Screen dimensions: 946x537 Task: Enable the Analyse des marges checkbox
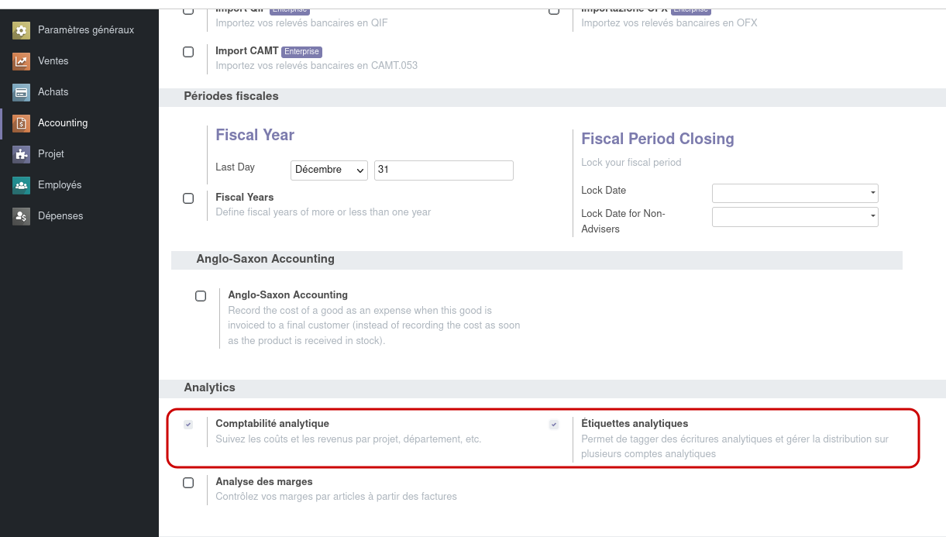(188, 482)
